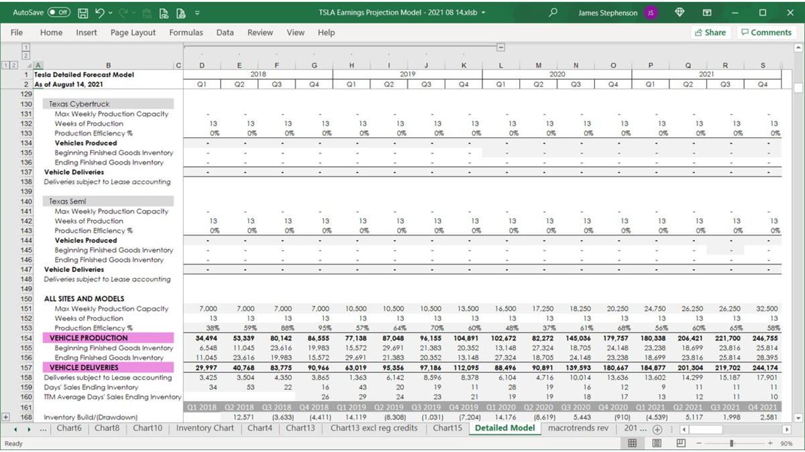The image size is (805, 452).
Task: Click the sixth quick access document icon
Action: click(181, 13)
